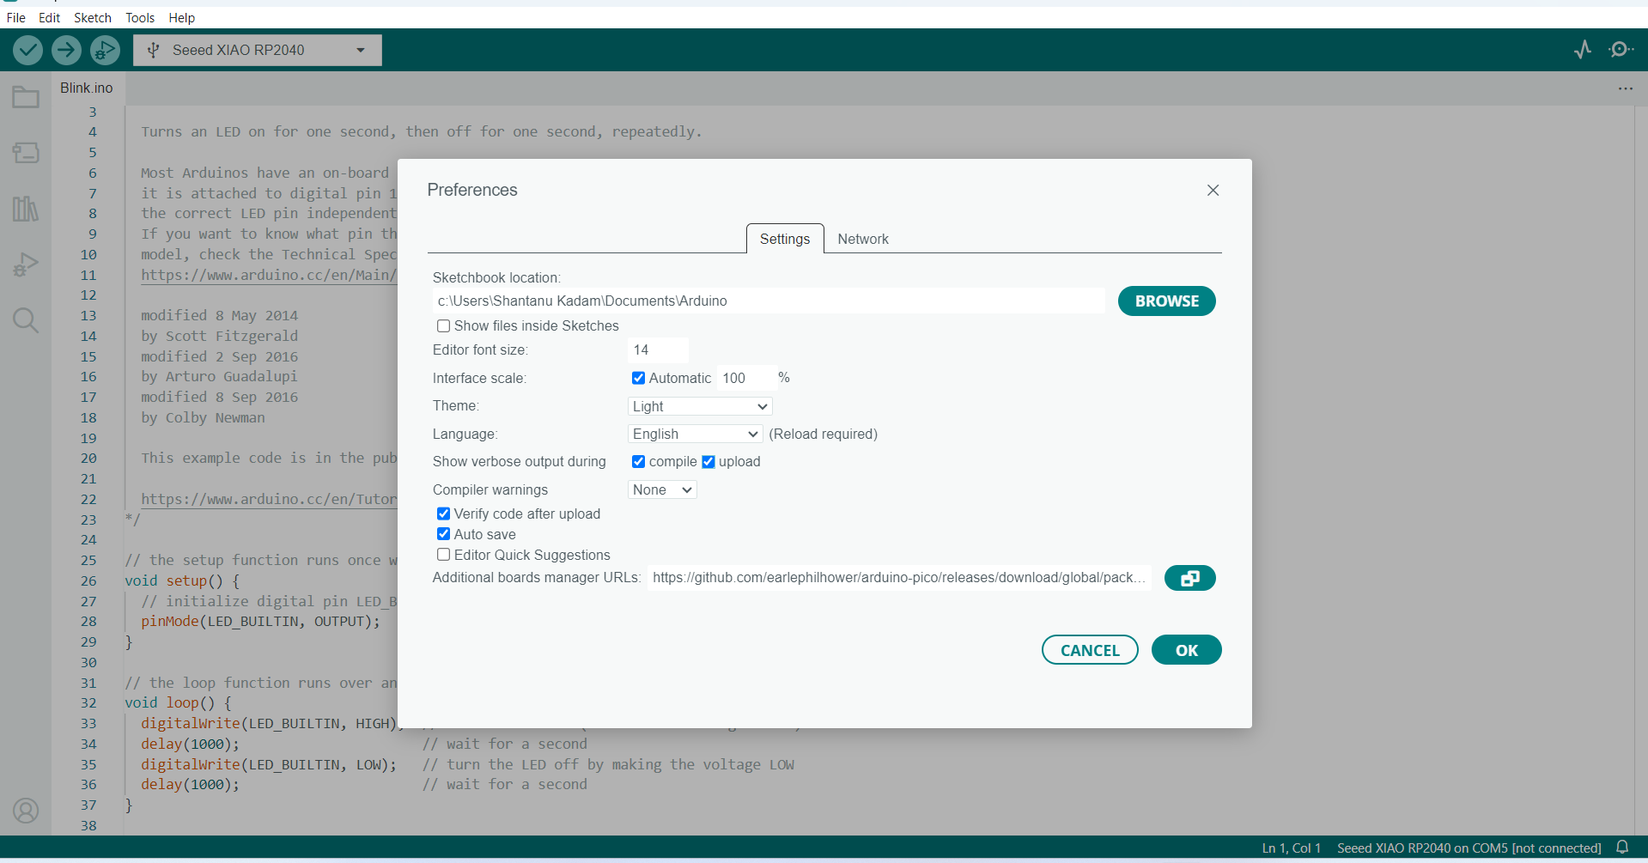
Task: Click the user account profile icon
Action: click(26, 811)
